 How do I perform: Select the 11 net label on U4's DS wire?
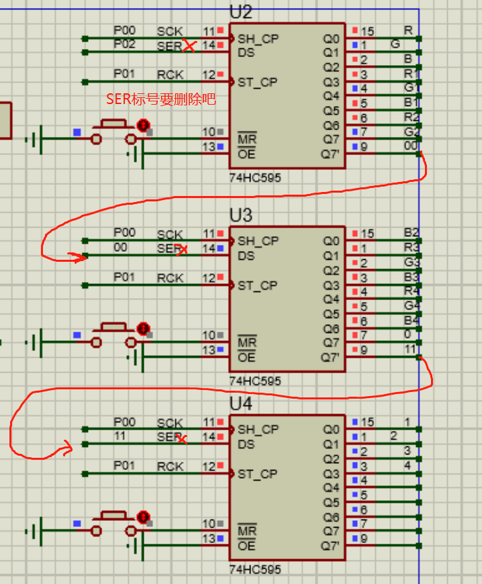pyautogui.click(x=119, y=436)
